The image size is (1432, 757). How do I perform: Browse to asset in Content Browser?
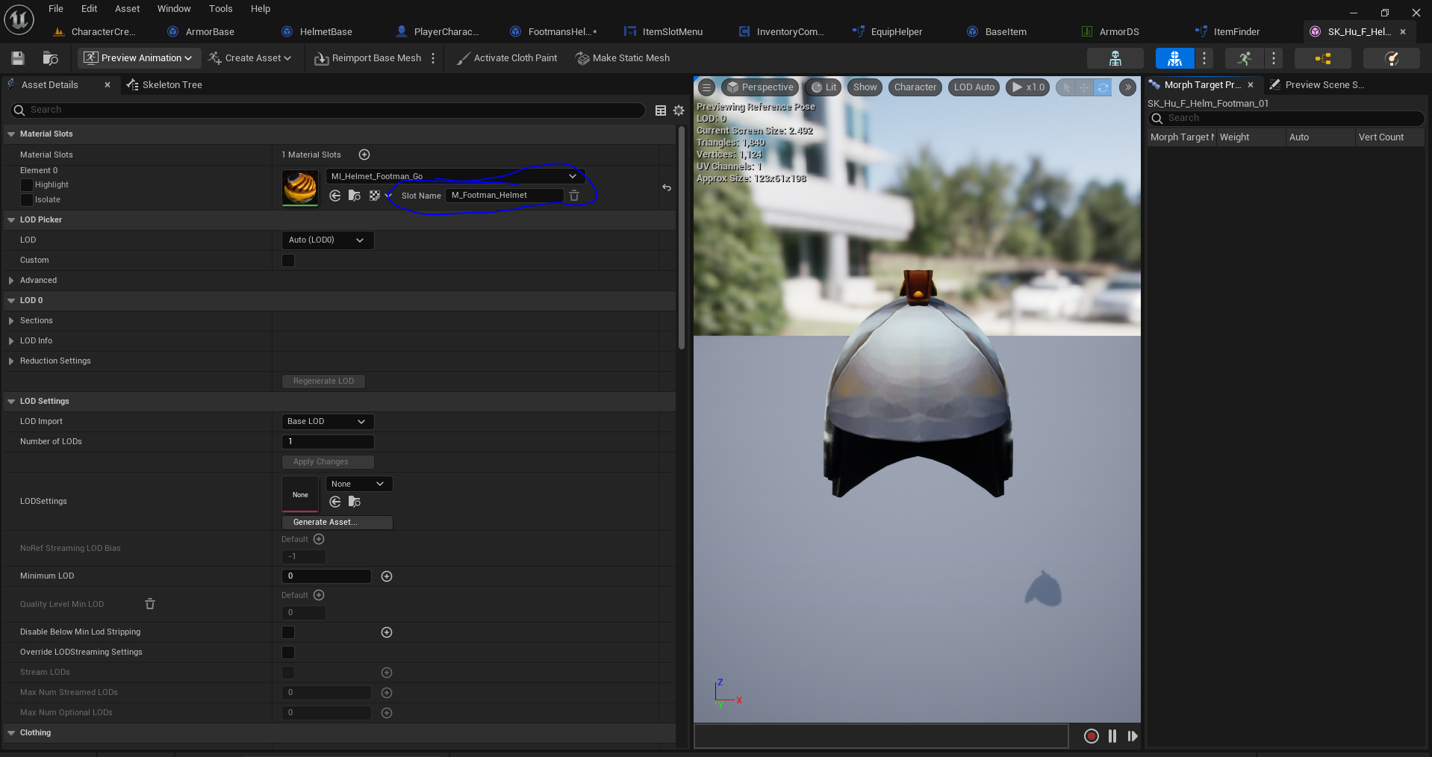(51, 58)
